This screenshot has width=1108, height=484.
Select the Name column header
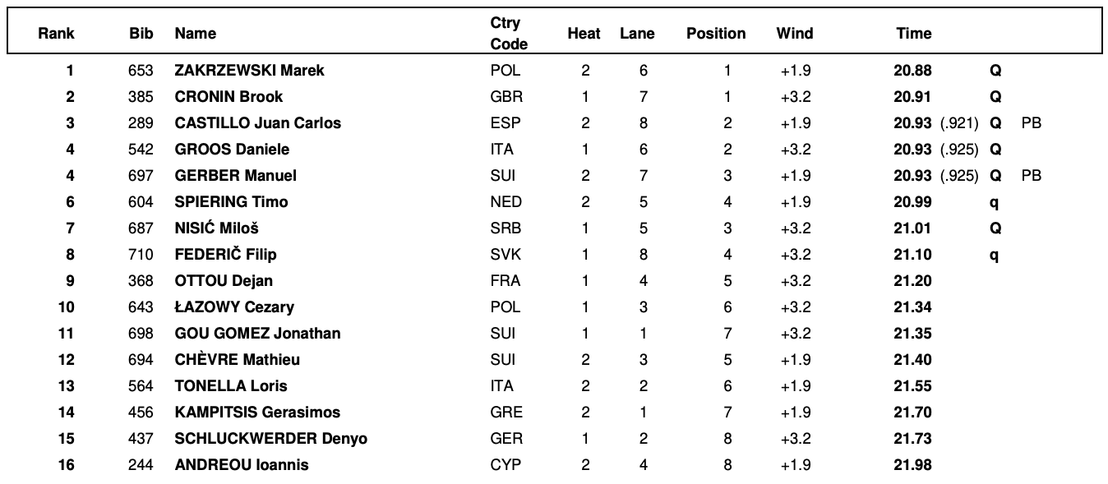click(196, 34)
